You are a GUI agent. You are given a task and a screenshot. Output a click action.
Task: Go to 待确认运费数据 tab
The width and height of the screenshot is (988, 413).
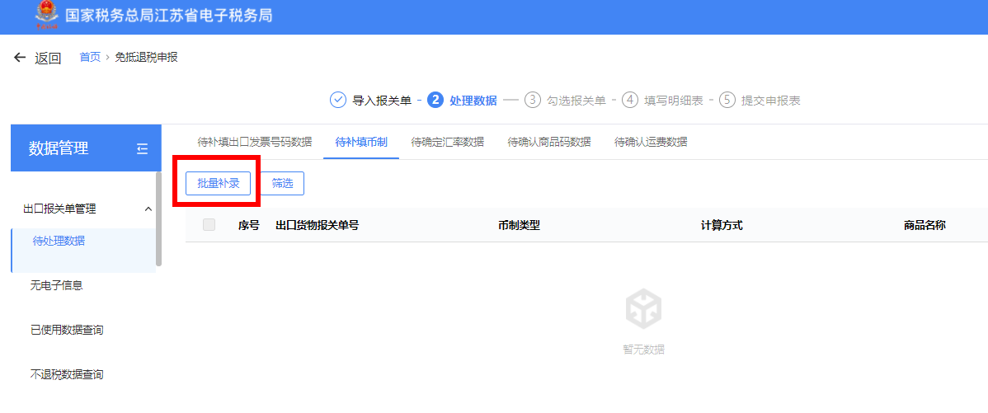651,142
